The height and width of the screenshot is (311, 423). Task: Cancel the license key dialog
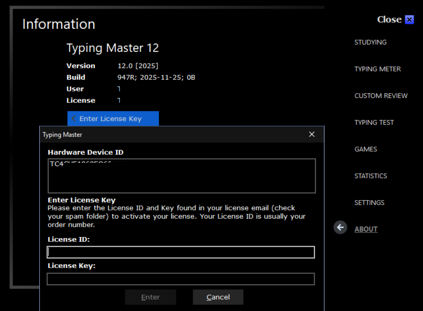click(x=218, y=297)
